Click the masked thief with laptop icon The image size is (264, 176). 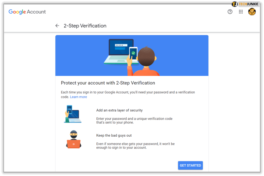pos(73,139)
